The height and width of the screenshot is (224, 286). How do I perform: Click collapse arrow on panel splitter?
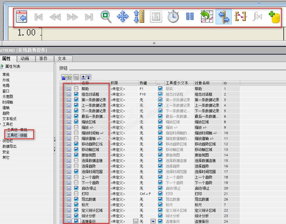(x=55, y=141)
